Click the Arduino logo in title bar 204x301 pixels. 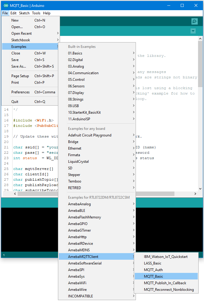[x=6, y=6]
